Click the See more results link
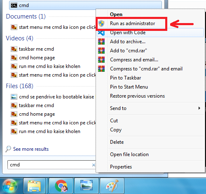Image resolution: width=206 pixels, height=194 pixels. (x=31, y=149)
